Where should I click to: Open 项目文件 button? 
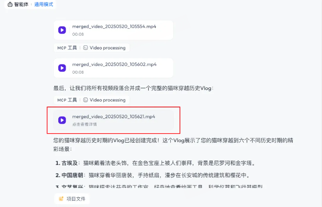click(72, 199)
